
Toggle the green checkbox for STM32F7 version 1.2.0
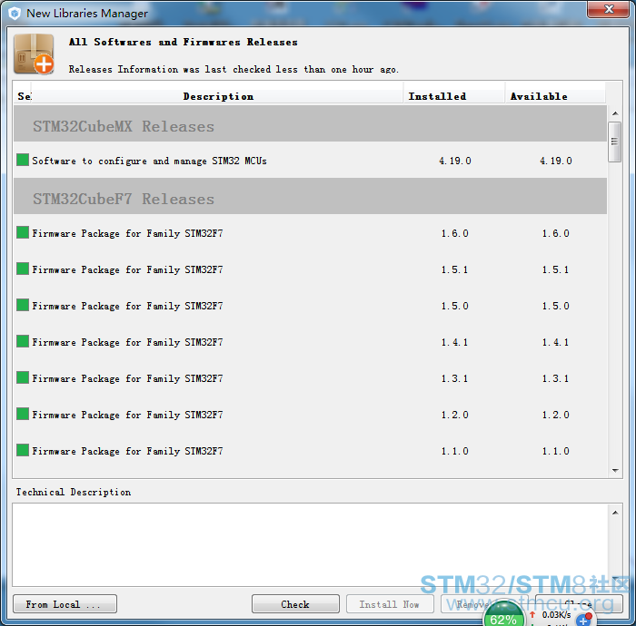(x=23, y=414)
